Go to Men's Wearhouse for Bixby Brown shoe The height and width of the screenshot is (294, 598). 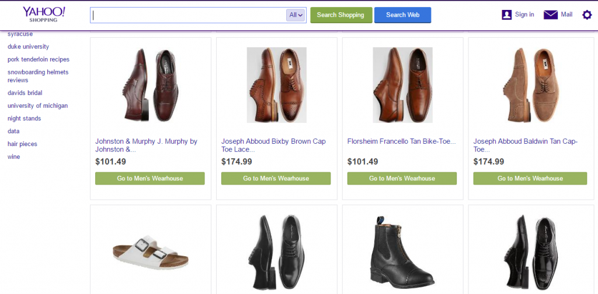pyautogui.click(x=276, y=178)
